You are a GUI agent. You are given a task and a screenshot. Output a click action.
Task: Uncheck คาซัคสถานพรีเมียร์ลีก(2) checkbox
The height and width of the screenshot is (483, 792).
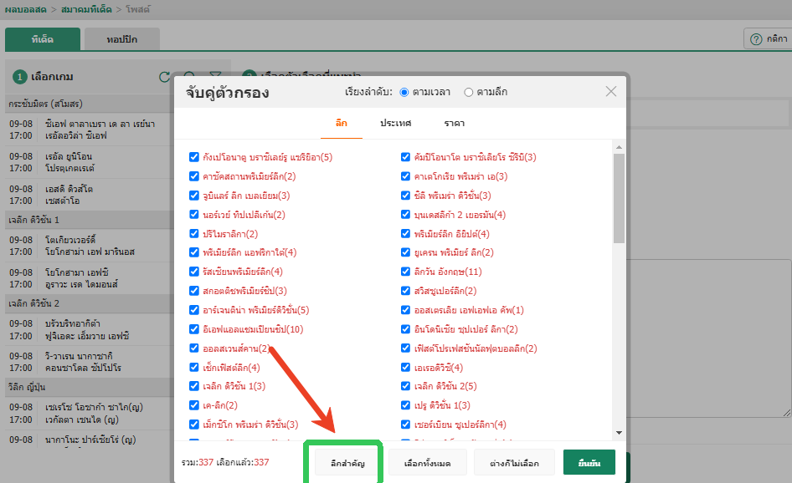[194, 176]
